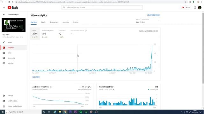Image resolution: width=204 pixels, height=114 pixels.
Task: Open Cortana circle icon on the taskbar
Action: pyautogui.click(x=44, y=112)
